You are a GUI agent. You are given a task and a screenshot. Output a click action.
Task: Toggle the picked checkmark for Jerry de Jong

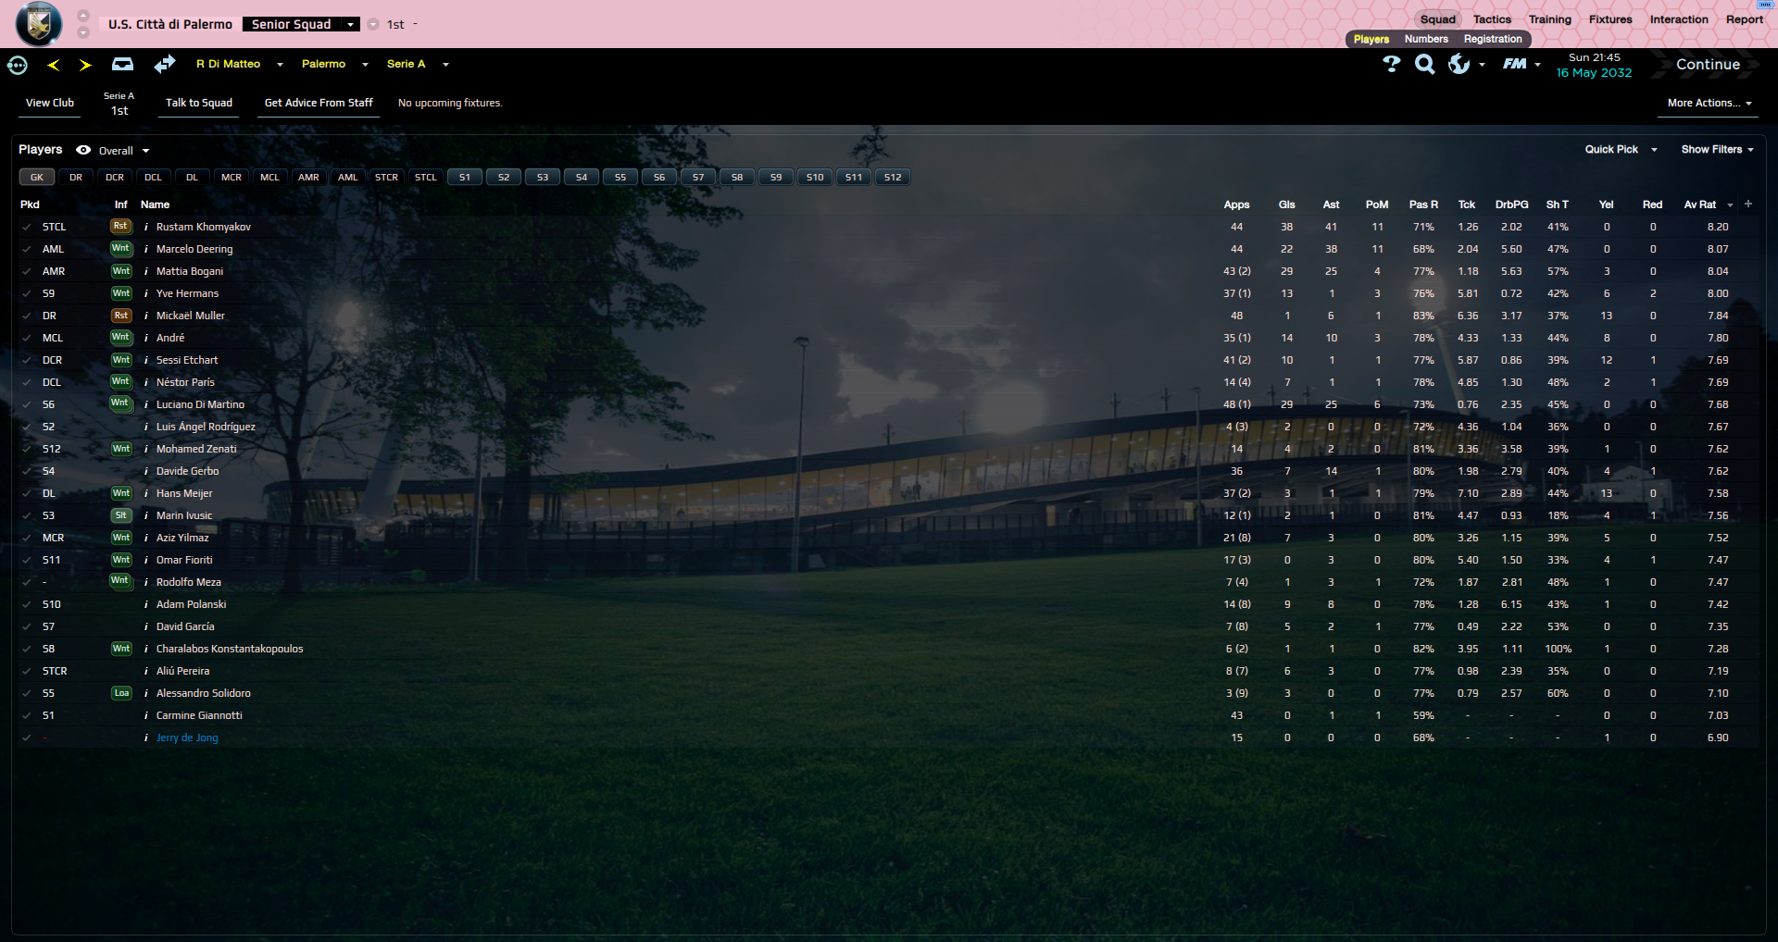click(26, 737)
